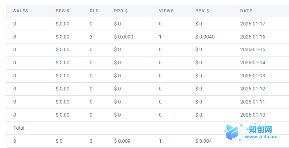Click the DLS column header

coord(94,11)
